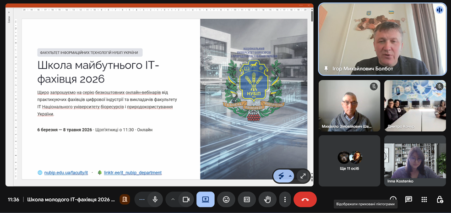Click the globe icon before nubip.edu.ua

coord(40,173)
